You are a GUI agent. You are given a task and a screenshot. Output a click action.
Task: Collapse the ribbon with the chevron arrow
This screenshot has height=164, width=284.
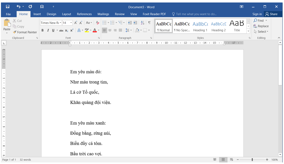(279, 38)
